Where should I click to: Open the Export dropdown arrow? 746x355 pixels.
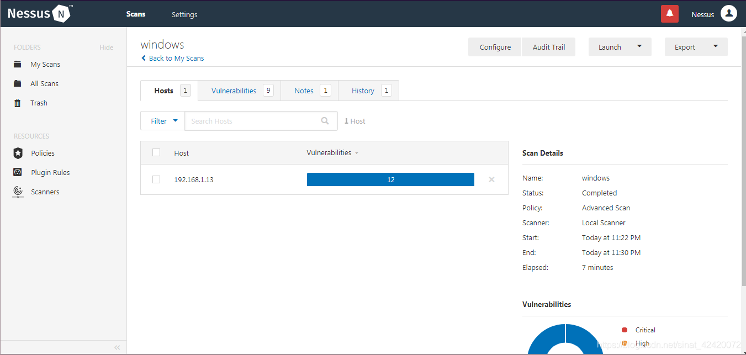pos(716,47)
